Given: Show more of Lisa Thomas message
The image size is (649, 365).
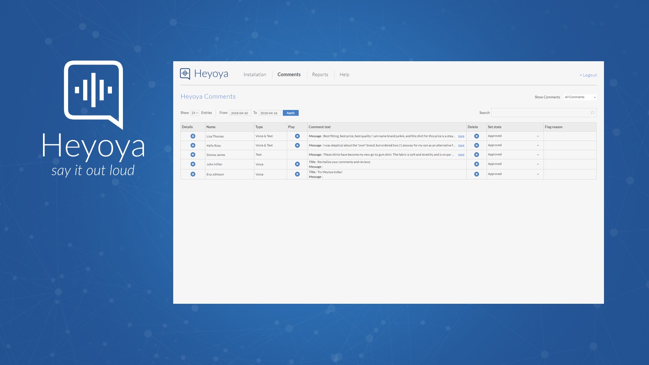Looking at the screenshot, I should (x=461, y=136).
